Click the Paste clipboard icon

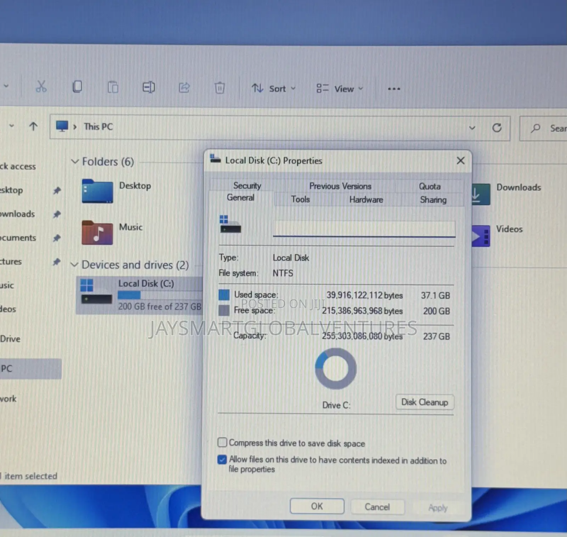tap(113, 87)
